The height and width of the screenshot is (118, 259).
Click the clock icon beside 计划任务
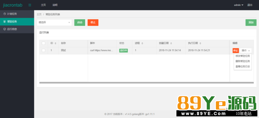[5, 14]
